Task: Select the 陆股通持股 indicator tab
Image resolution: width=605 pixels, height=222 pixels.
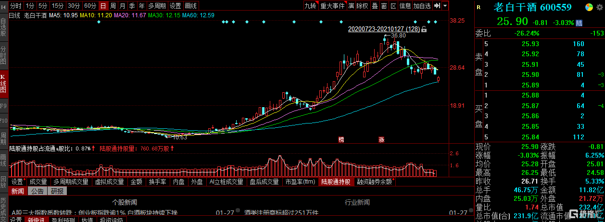Action: [336, 182]
